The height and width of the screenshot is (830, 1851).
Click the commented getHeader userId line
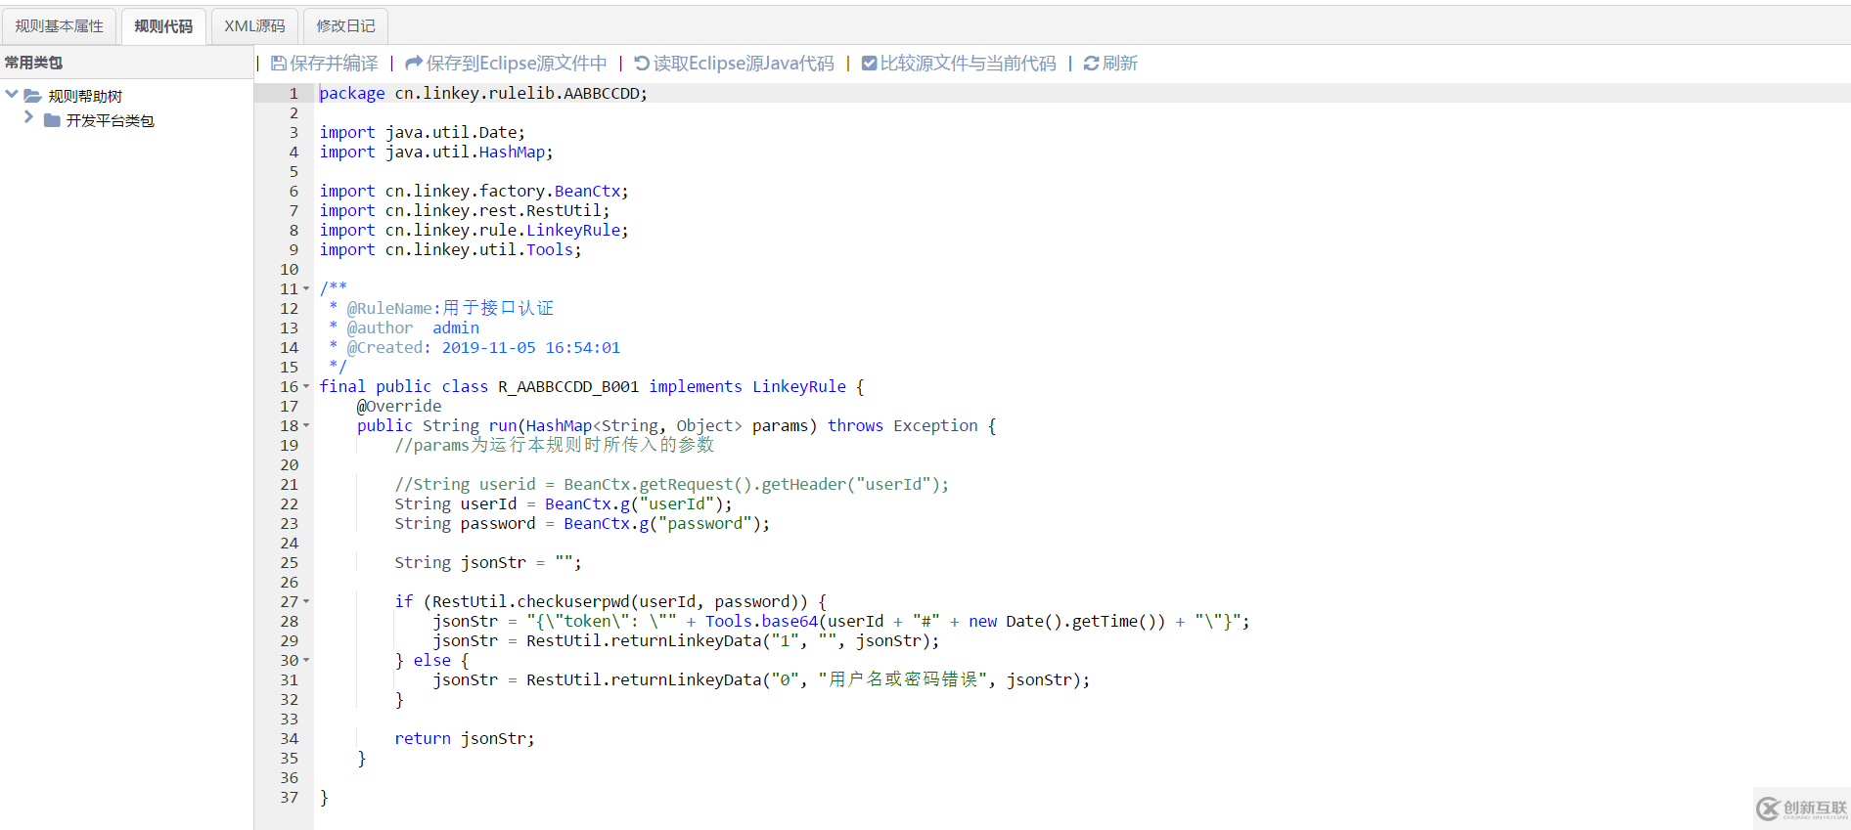(x=672, y=485)
